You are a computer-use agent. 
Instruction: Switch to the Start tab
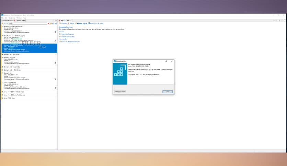tap(61, 21)
